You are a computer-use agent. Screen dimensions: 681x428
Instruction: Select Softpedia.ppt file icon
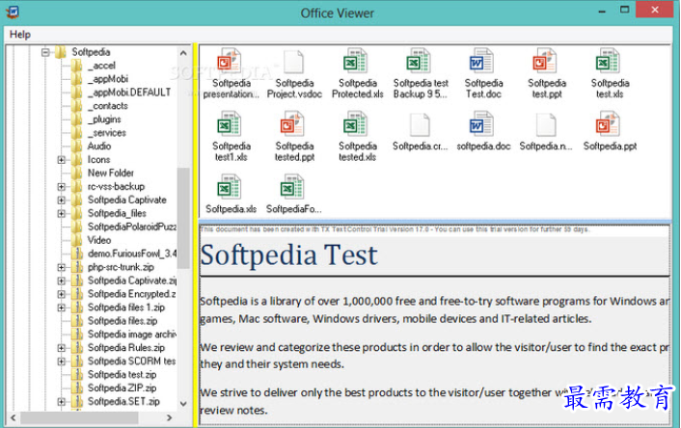(x=609, y=124)
